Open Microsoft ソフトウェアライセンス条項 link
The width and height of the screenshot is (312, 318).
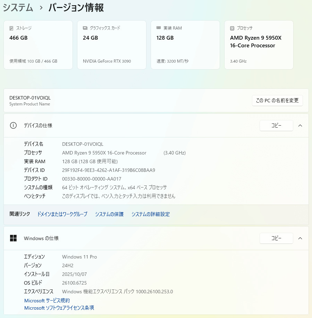(59, 308)
